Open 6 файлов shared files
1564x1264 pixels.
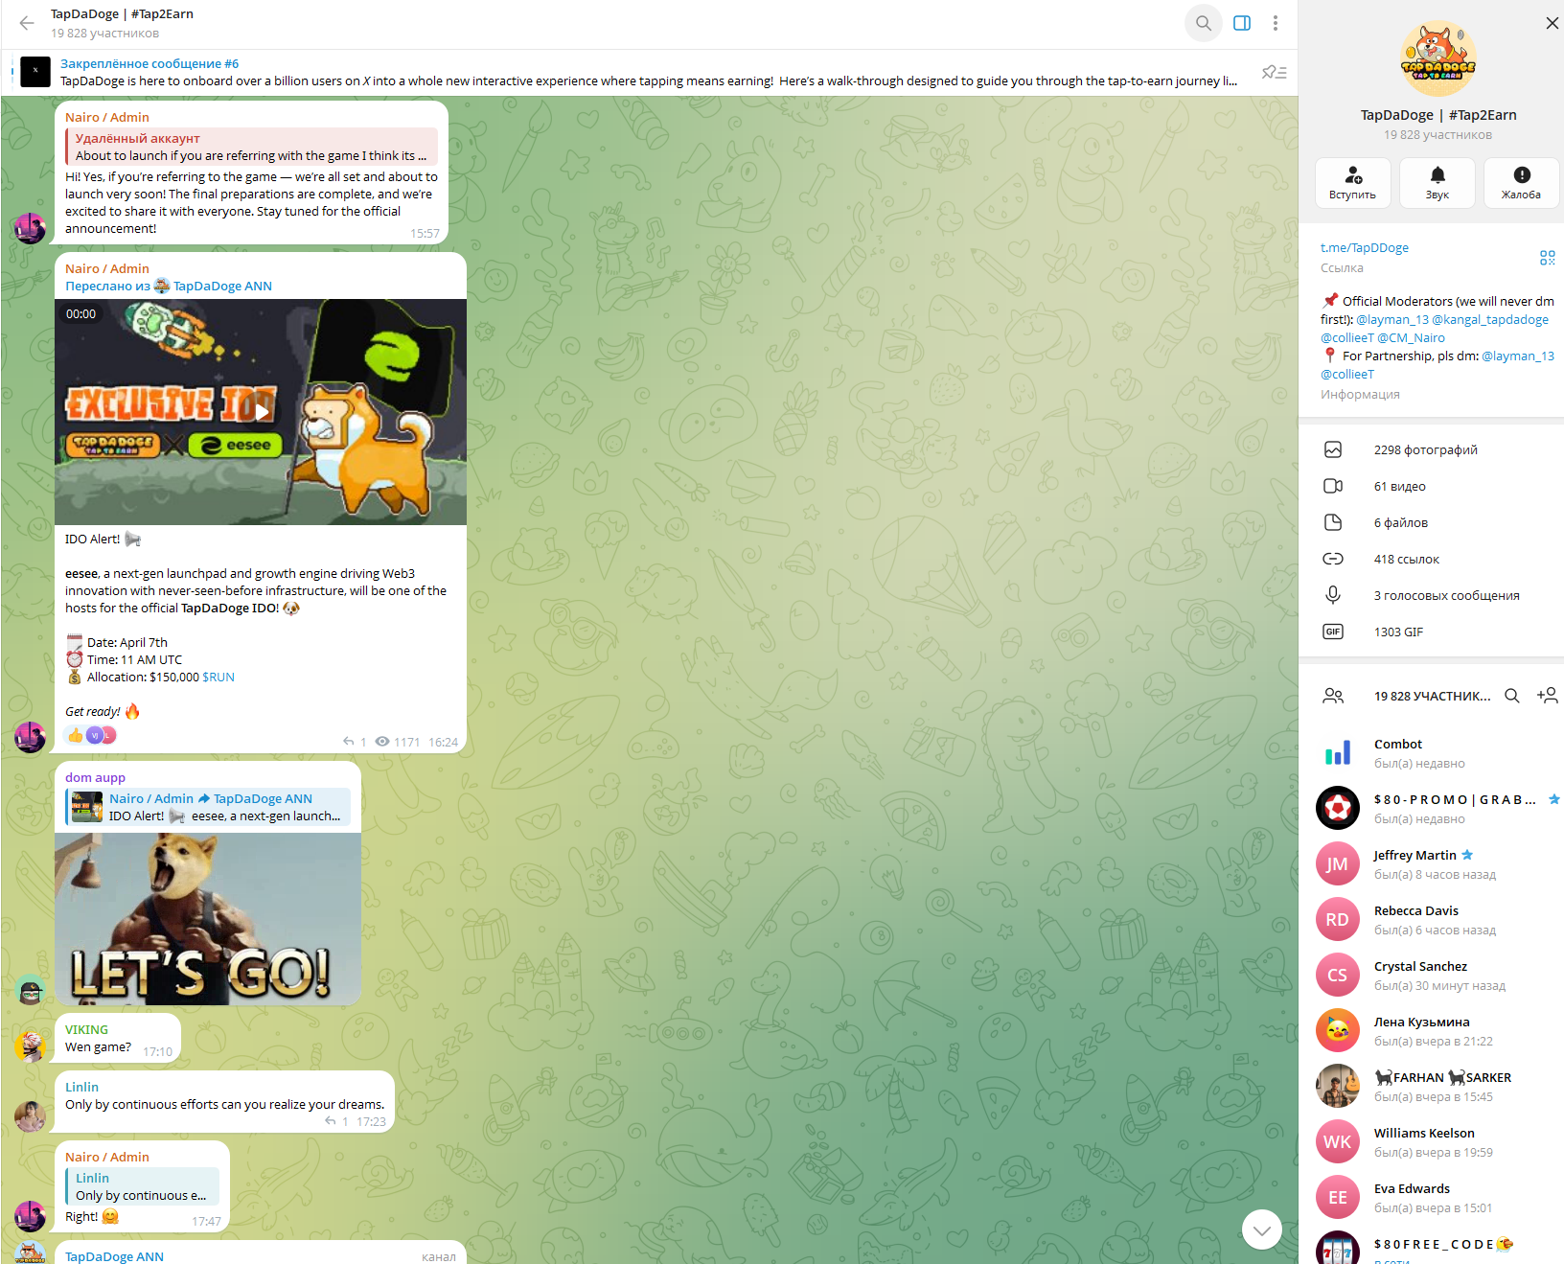(1432, 522)
